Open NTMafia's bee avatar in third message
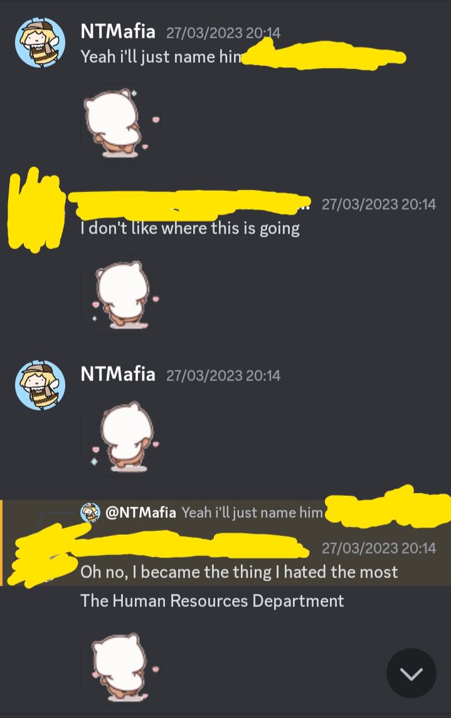451x718 pixels. 40,385
